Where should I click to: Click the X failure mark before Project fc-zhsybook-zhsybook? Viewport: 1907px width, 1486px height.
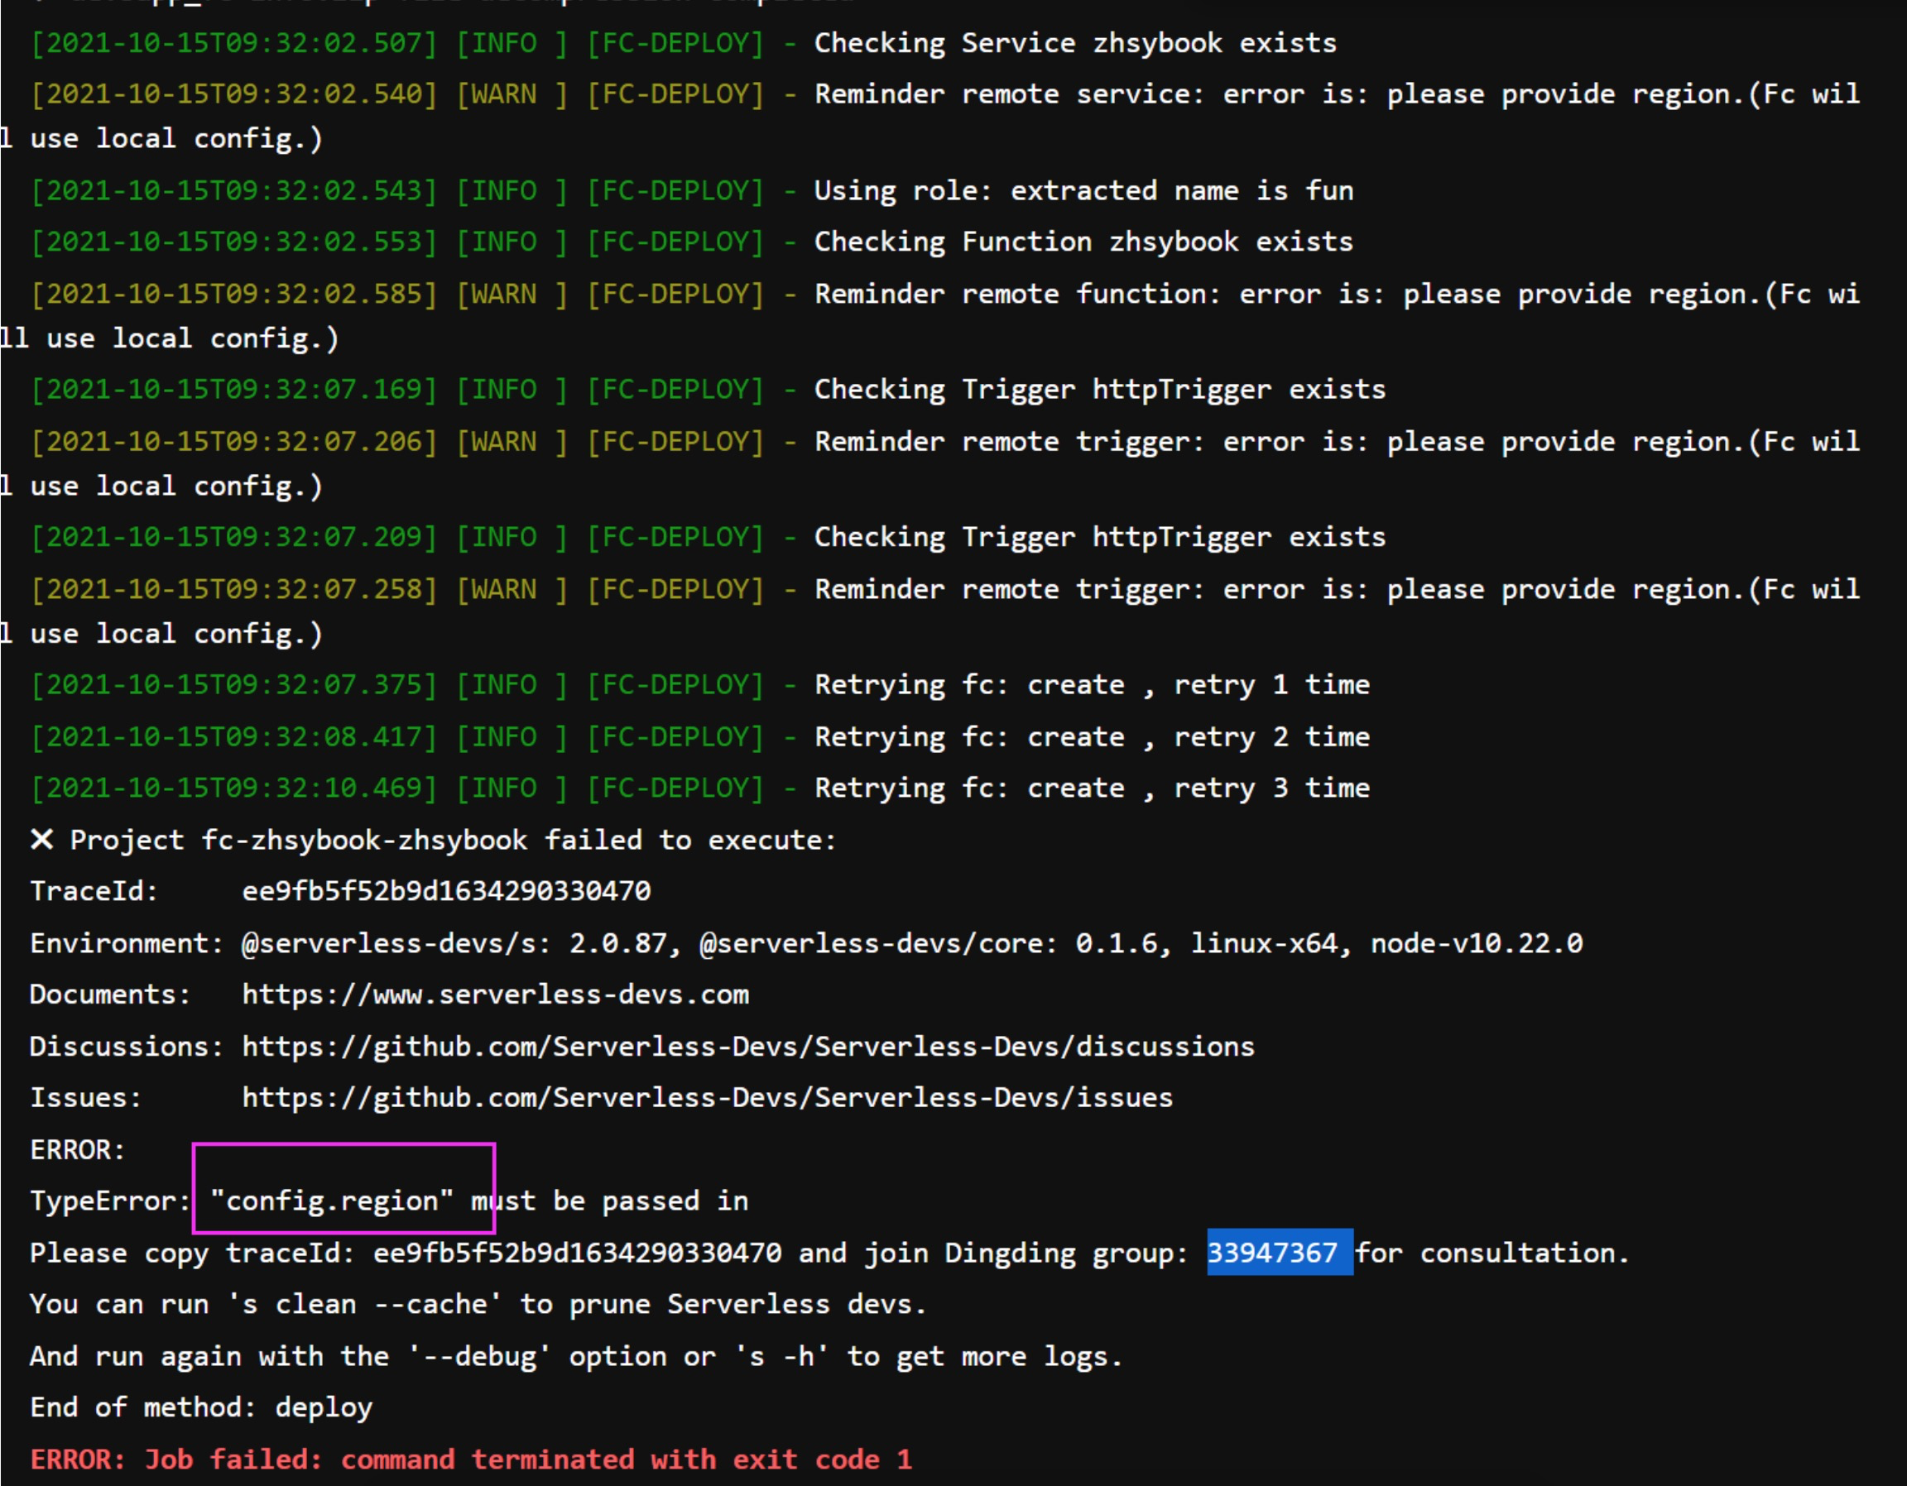coord(41,840)
